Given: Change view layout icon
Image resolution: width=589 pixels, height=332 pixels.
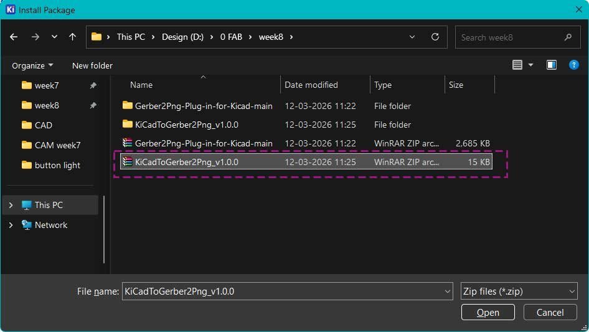Looking at the screenshot, I should coord(517,65).
